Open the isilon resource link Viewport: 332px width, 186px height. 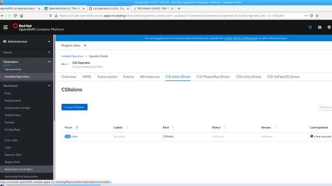[75, 136]
